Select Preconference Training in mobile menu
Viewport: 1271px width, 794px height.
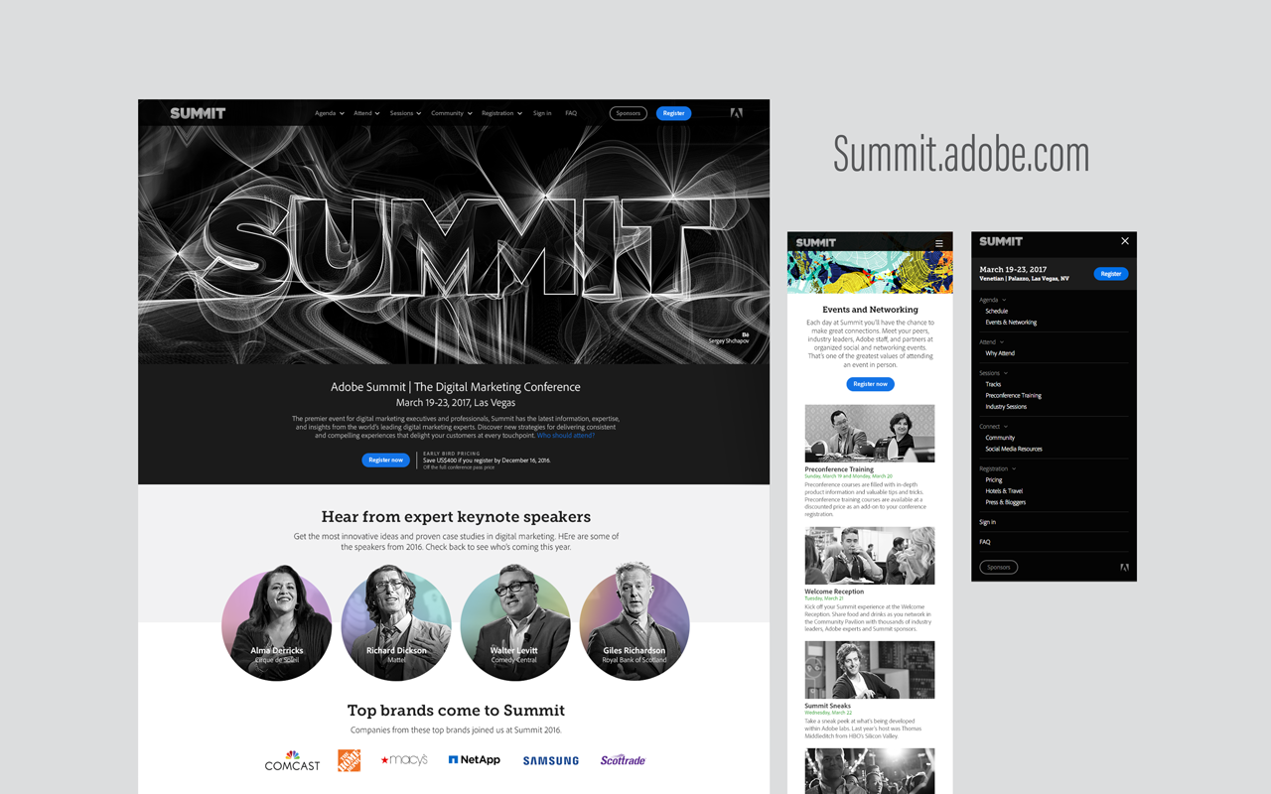(1013, 396)
